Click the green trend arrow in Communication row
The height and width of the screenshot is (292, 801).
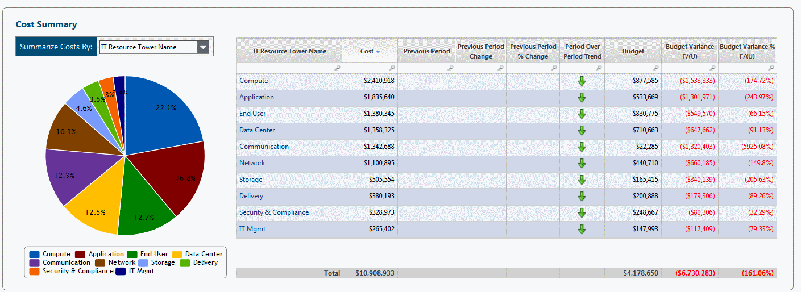tap(582, 147)
